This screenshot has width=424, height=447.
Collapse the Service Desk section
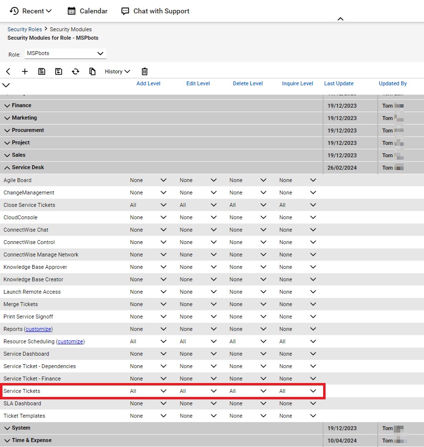7,168
